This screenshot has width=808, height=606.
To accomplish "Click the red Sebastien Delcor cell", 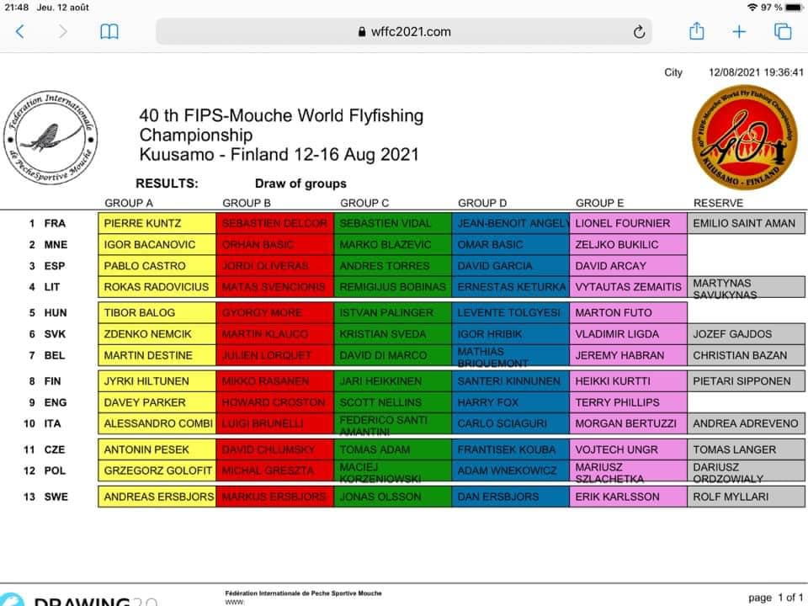I will [275, 223].
